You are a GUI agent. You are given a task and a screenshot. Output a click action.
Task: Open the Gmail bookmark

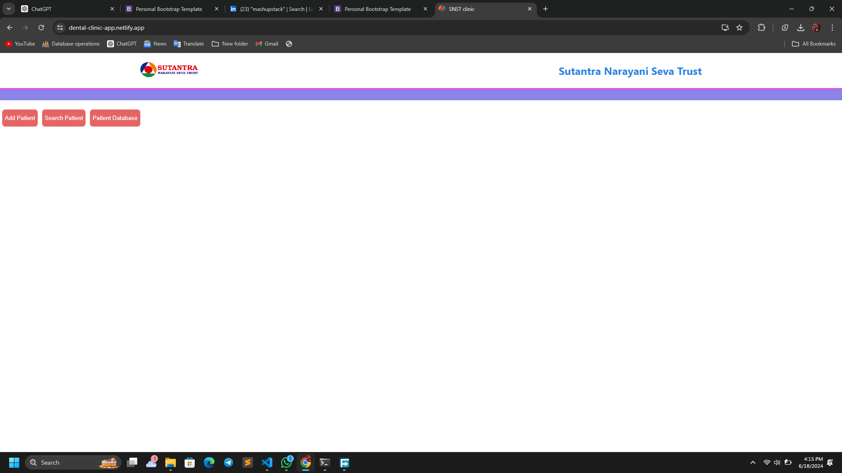coord(267,44)
